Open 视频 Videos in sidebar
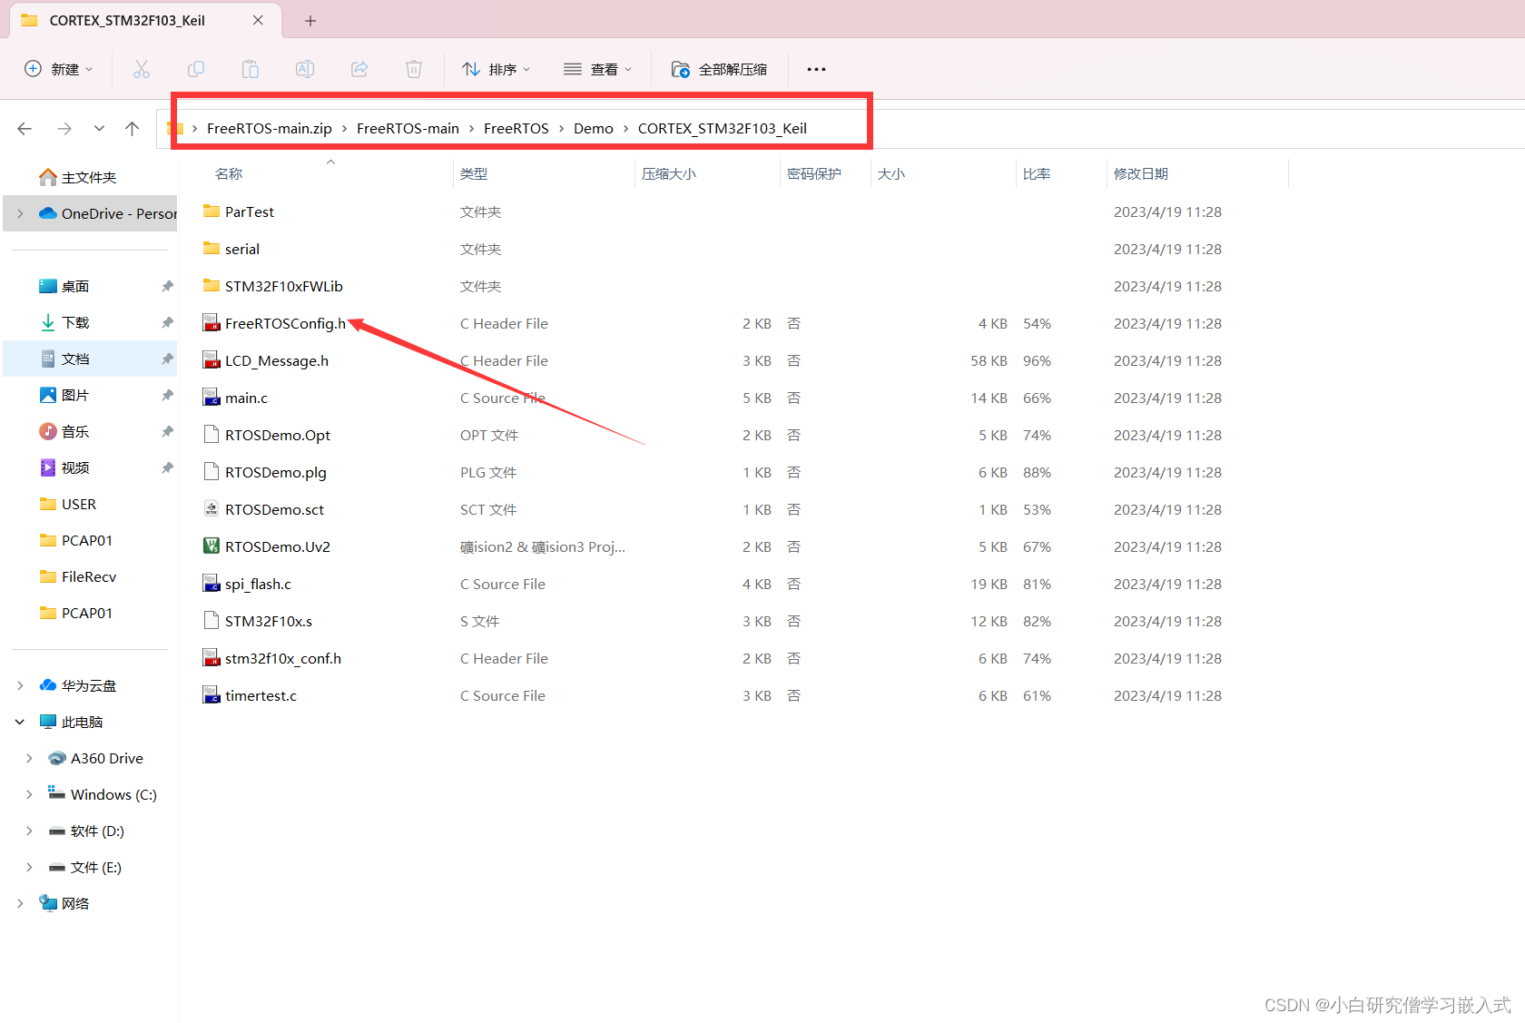This screenshot has height=1023, width=1525. tap(75, 467)
